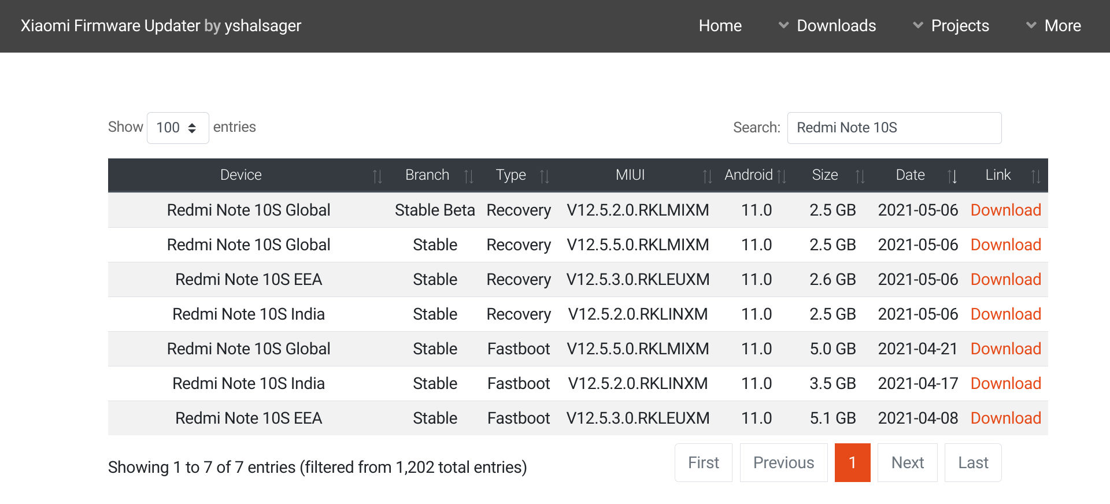Download EEA Recovery V12.5.3.0.RKLEUXM
1110x504 pixels.
tap(1006, 280)
